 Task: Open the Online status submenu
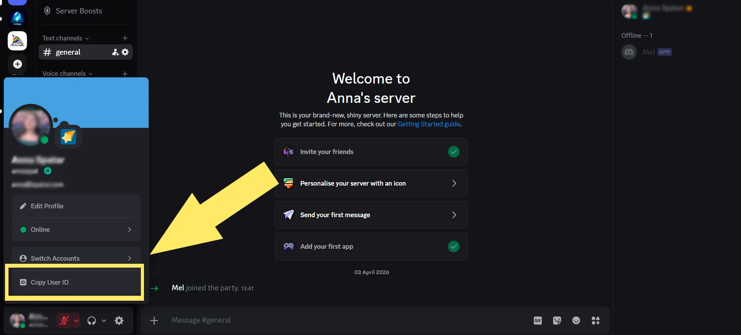click(x=76, y=229)
